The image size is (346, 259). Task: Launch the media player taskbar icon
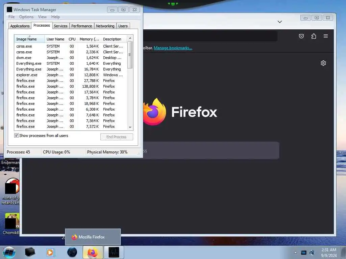50,252
